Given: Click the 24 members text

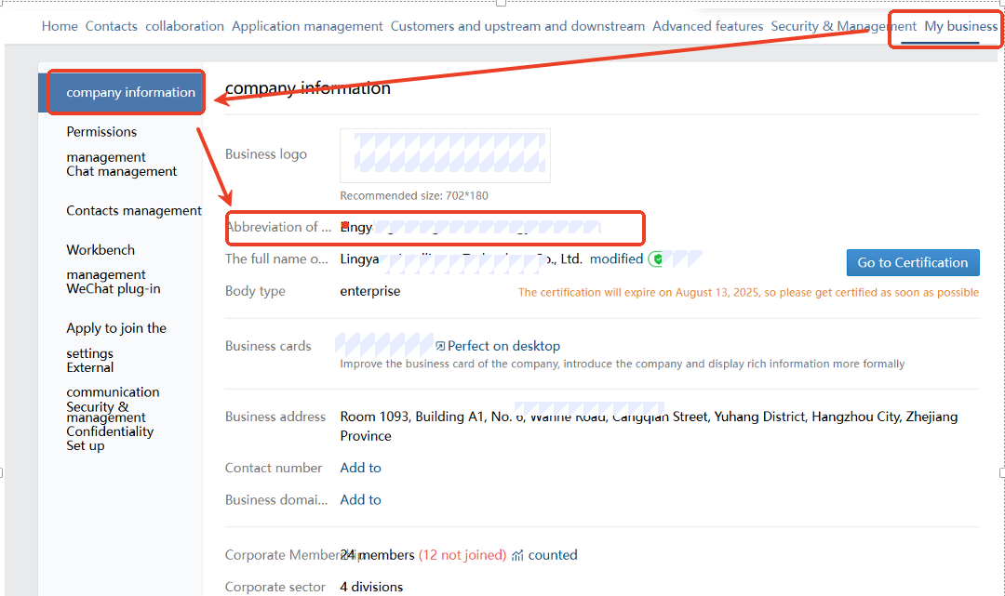Looking at the screenshot, I should (x=378, y=555).
